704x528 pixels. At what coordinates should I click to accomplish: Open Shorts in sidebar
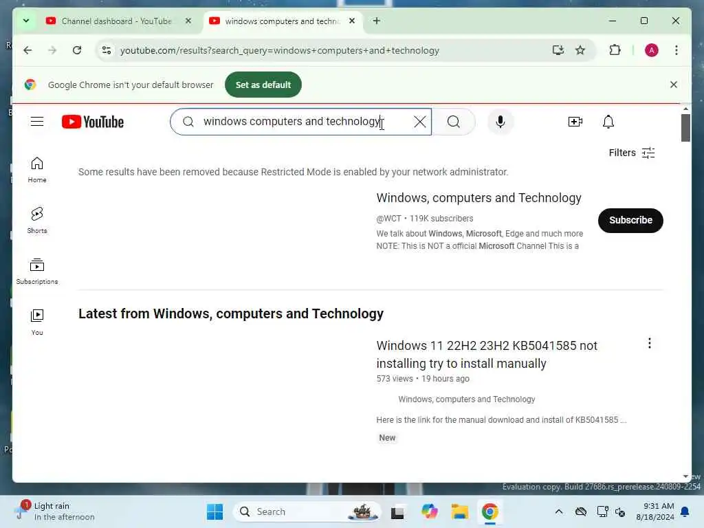[x=37, y=221]
